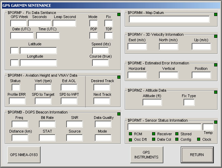Click the Profile ERR field

pos(17,101)
